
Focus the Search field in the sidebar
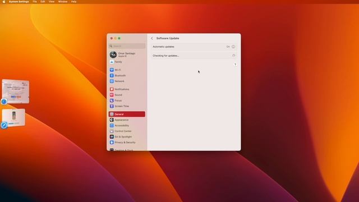[x=127, y=46]
